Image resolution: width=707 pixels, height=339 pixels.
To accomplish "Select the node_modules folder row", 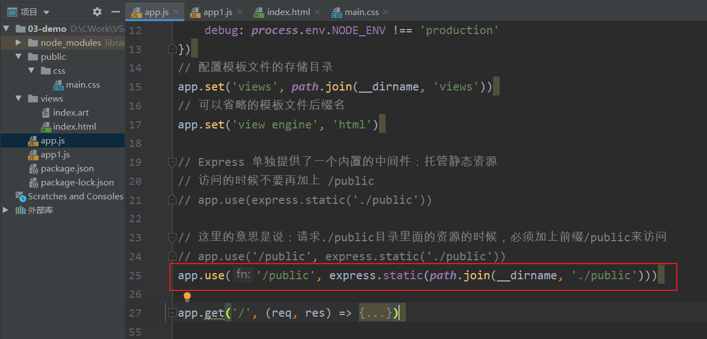I will coord(63,42).
